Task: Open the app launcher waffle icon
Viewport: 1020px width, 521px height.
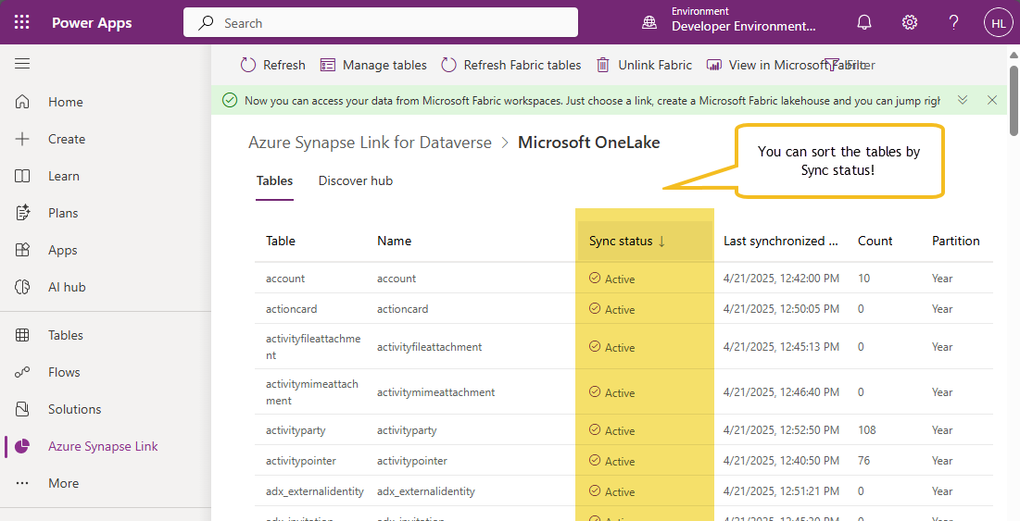Action: point(21,23)
